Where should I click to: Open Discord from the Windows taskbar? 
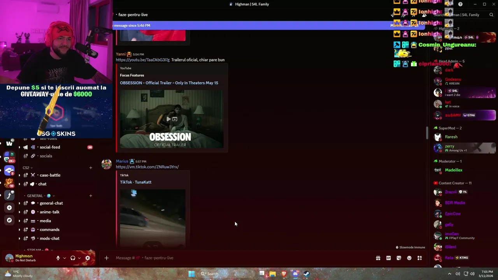(x=295, y=274)
